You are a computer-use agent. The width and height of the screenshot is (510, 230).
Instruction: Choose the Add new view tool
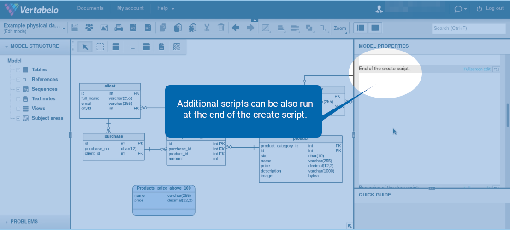tap(146, 47)
